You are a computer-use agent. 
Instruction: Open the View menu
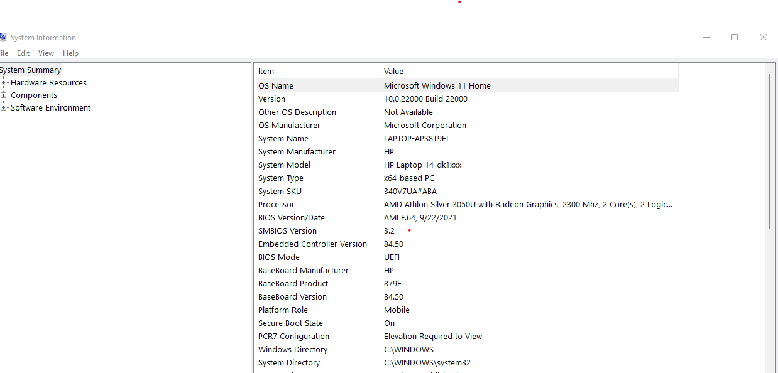[x=46, y=53]
